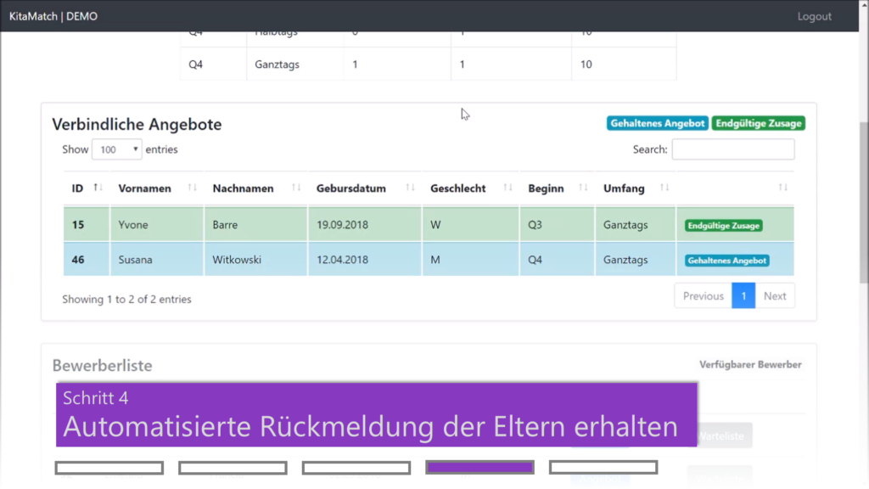Viewport: 869px width, 489px height.
Task: Sort the last status column icon
Action: [782, 188]
